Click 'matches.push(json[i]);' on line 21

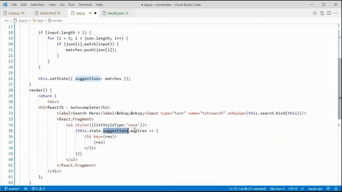[91, 50]
